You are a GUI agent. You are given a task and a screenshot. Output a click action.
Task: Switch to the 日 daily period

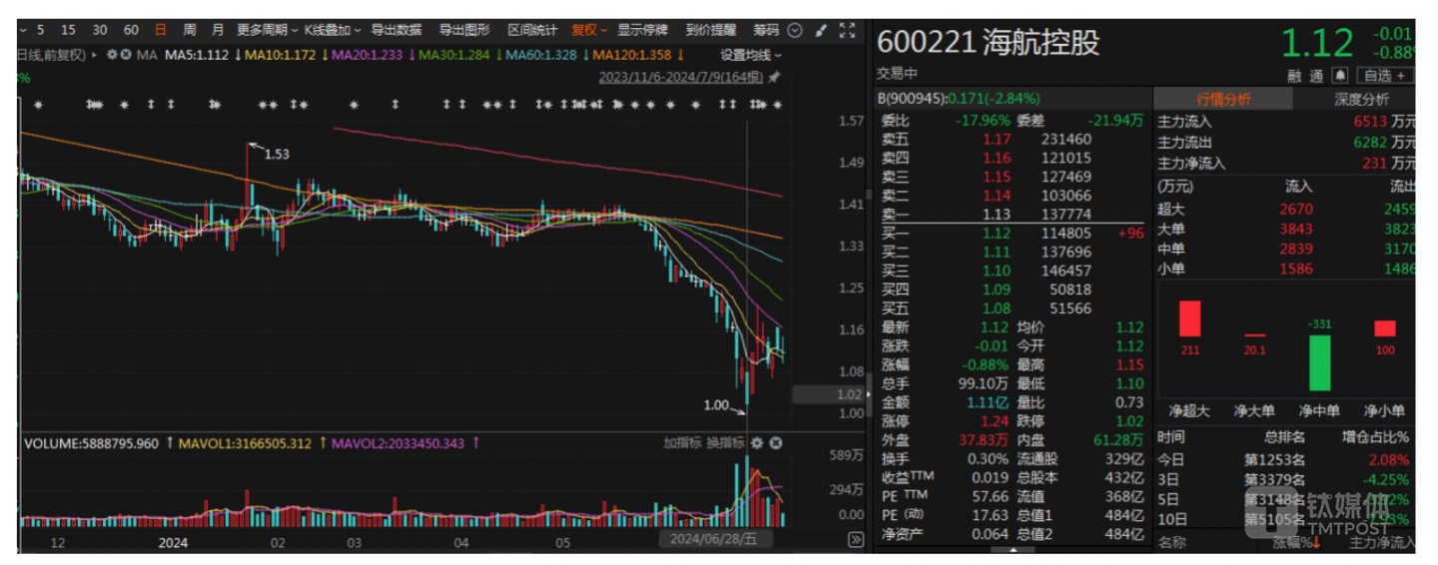click(160, 30)
